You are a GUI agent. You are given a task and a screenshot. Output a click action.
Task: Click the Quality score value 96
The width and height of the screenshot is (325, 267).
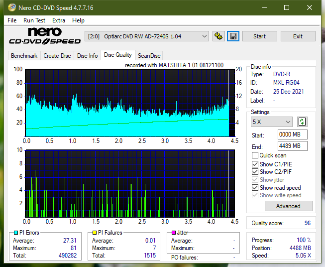308,223
